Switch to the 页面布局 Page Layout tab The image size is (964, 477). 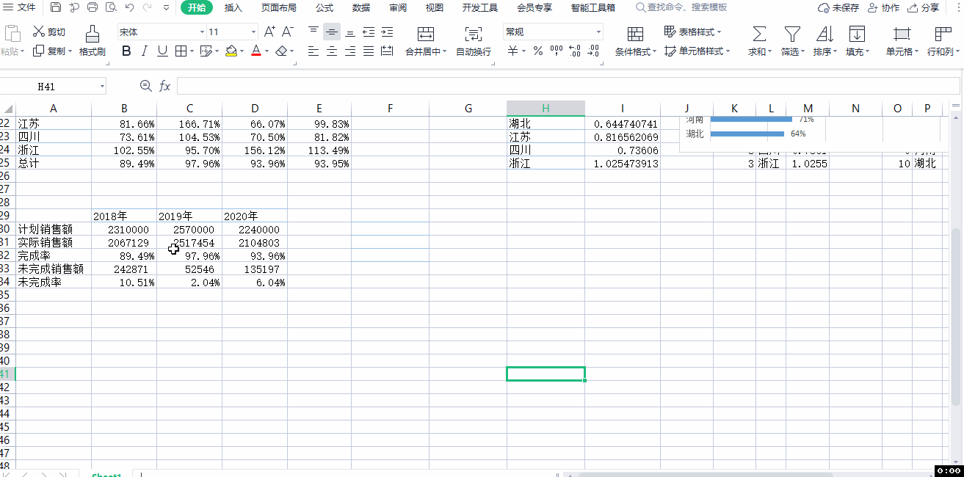click(279, 7)
